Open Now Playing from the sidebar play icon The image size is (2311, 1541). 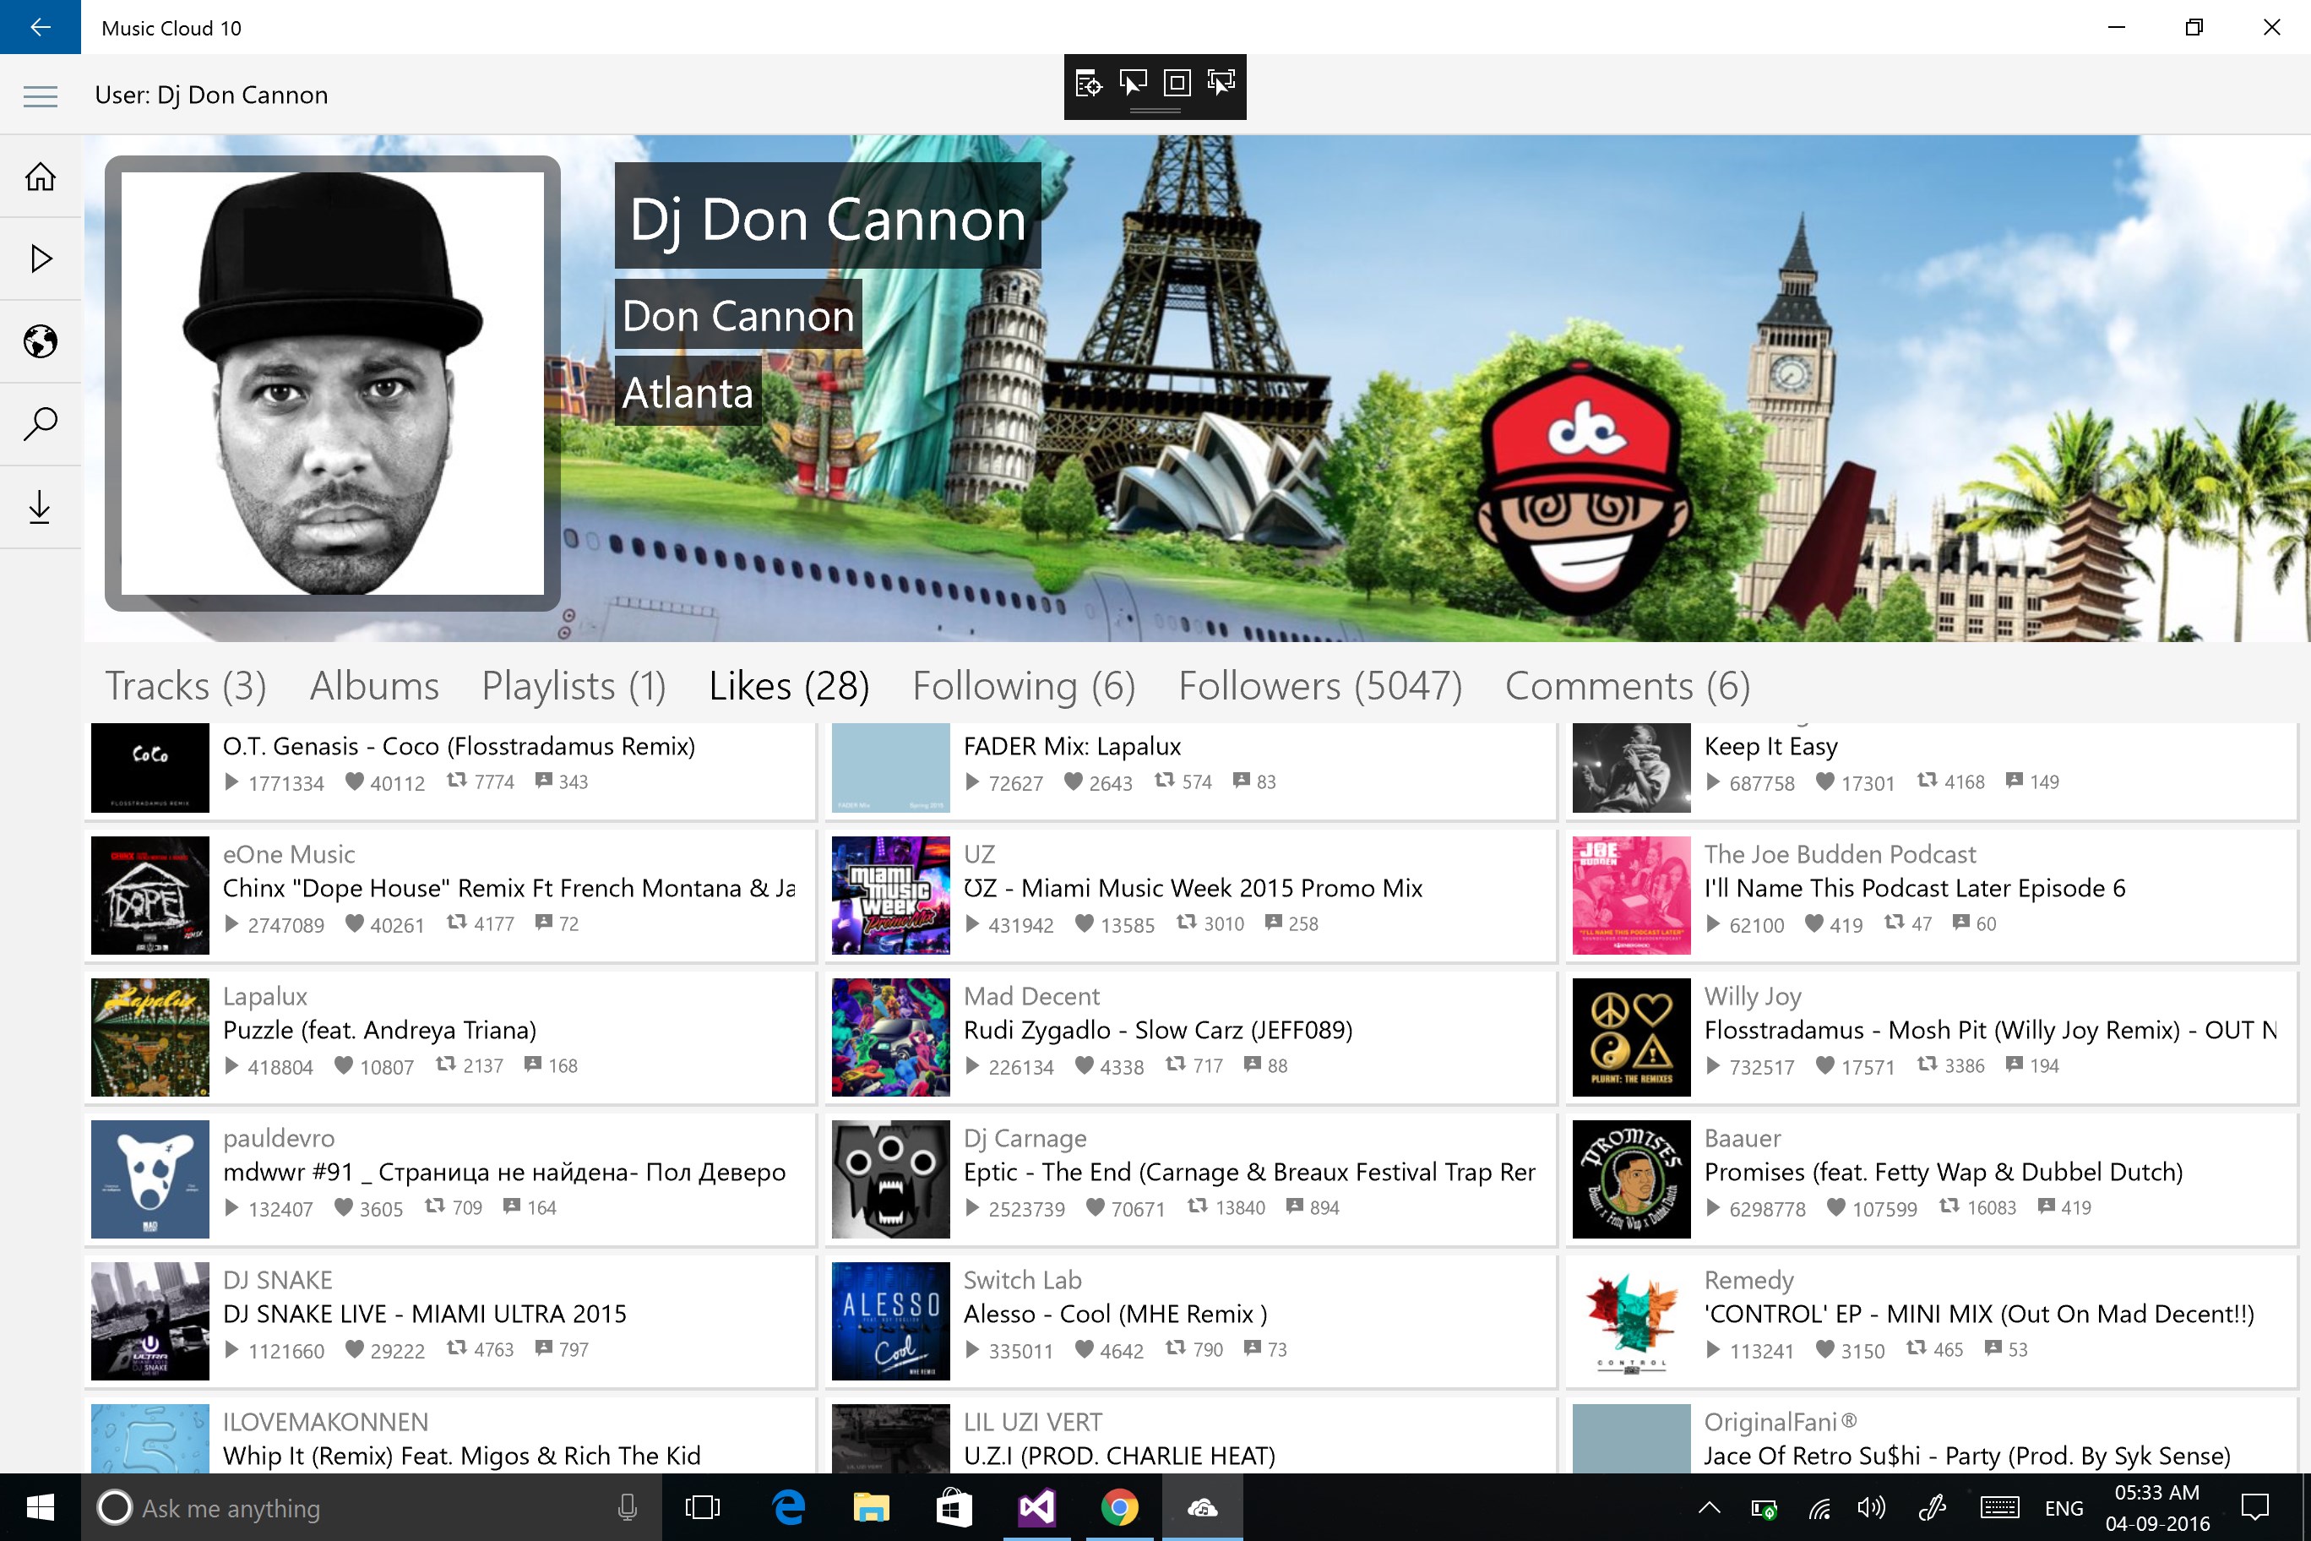point(41,259)
